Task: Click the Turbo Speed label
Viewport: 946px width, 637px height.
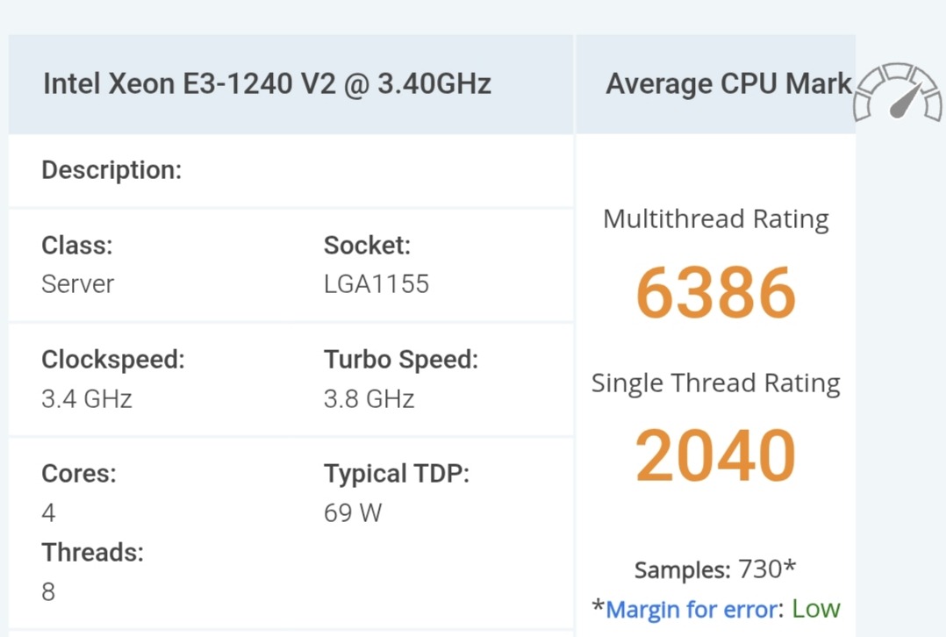Action: click(x=400, y=360)
